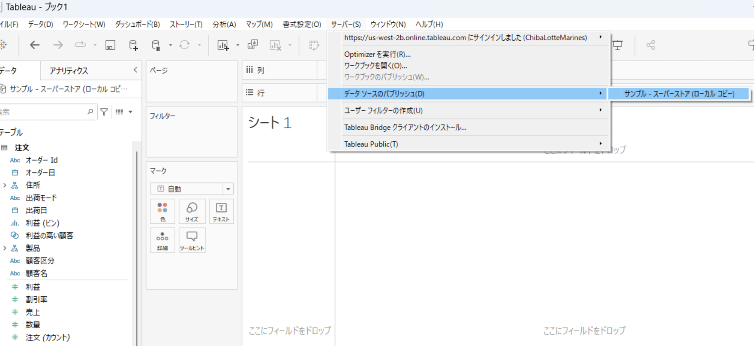
Task: Click the swap rows and columns icon
Action: pyautogui.click(x=314, y=45)
